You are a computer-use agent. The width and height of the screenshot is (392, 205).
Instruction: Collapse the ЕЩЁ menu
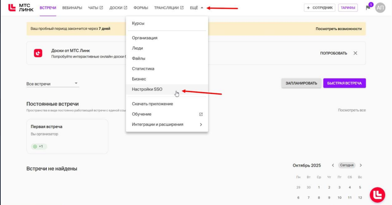coord(196,8)
